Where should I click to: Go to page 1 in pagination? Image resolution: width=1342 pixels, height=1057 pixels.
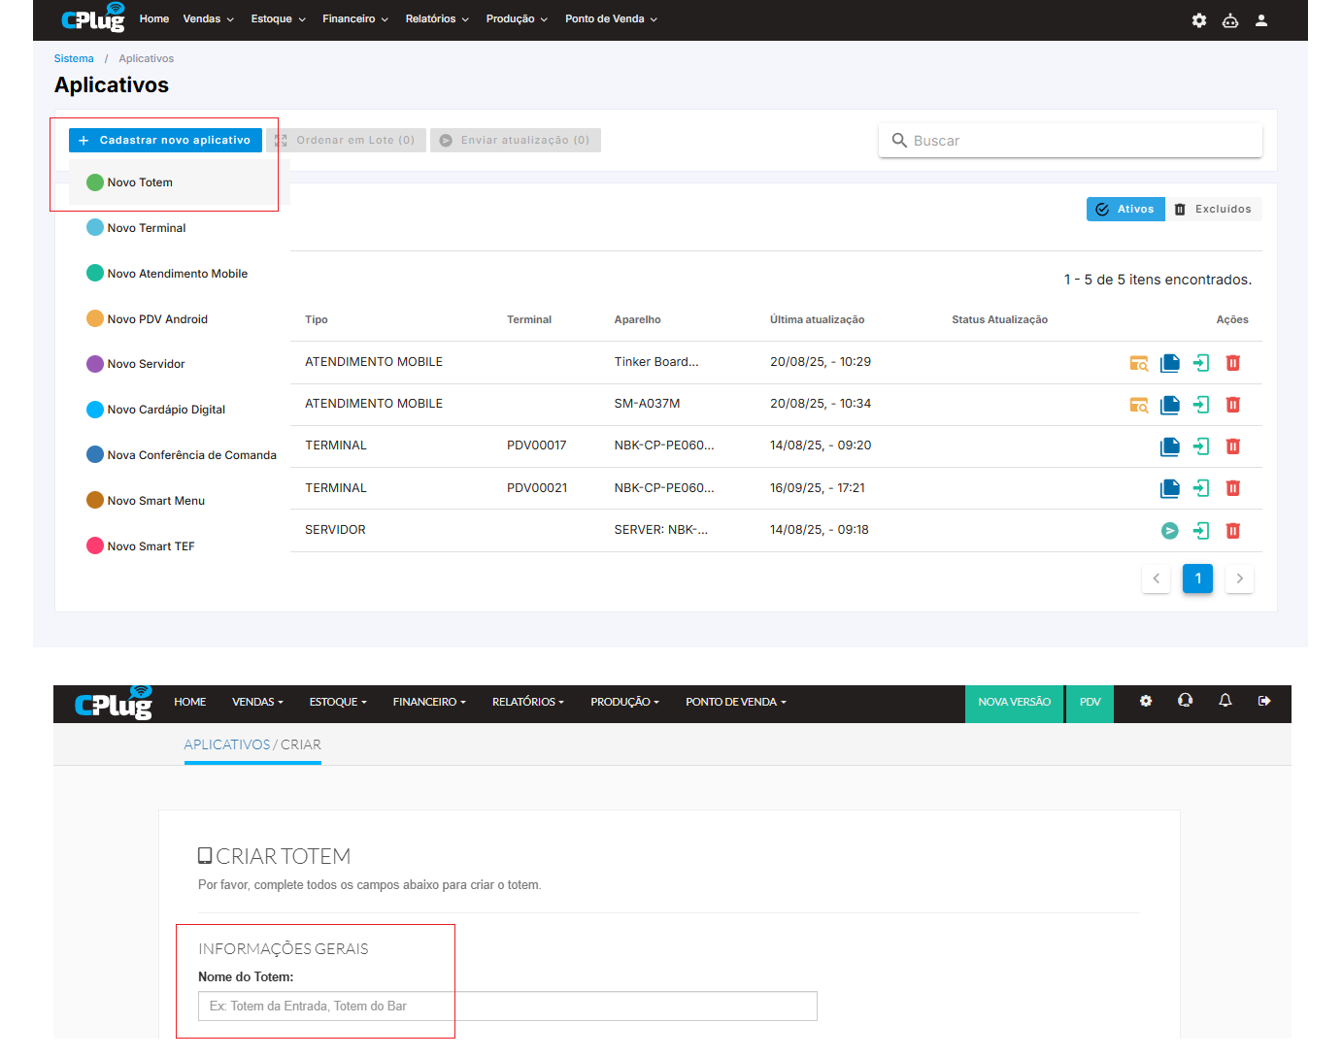[x=1197, y=578]
